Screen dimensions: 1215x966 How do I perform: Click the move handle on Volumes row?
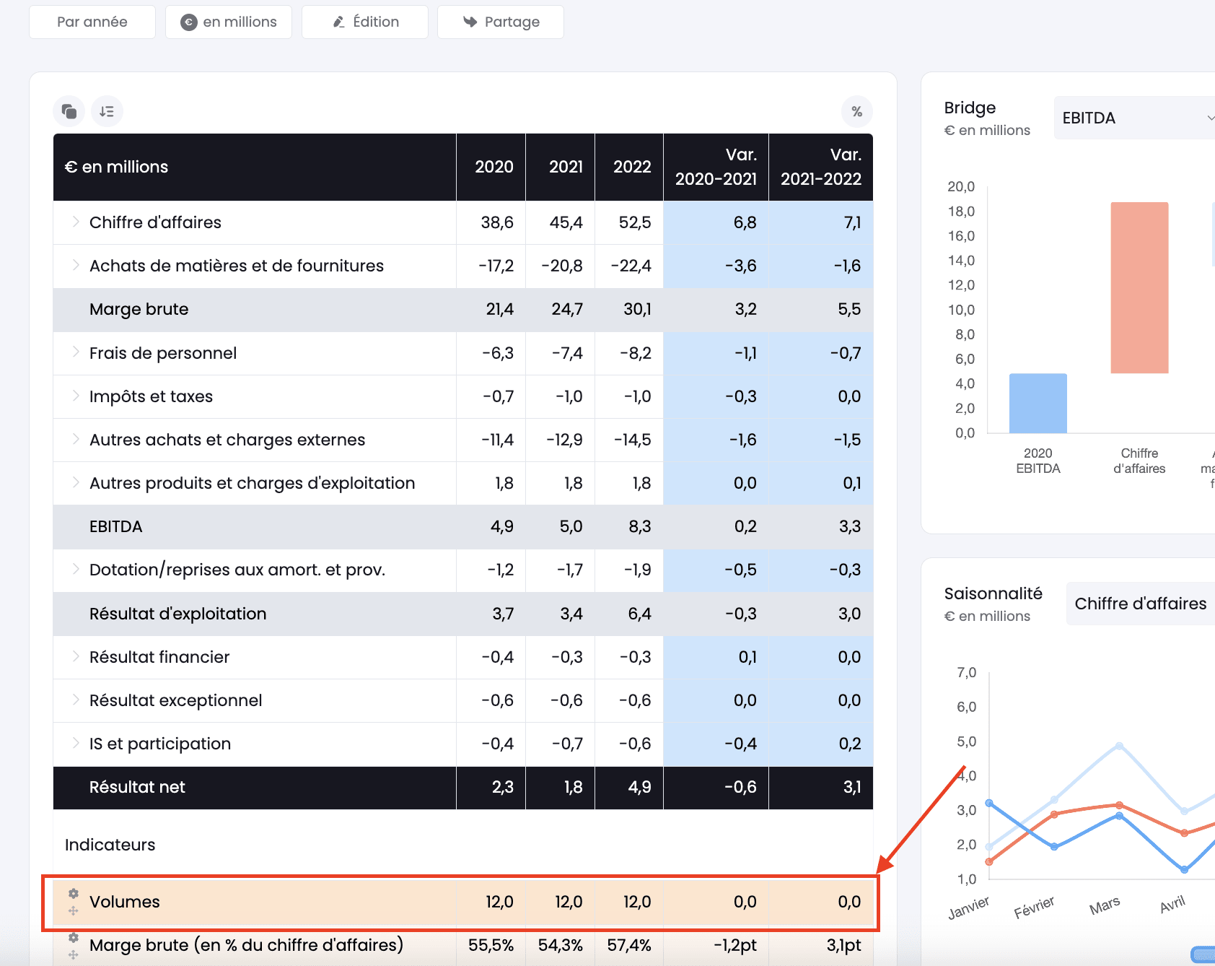tap(73, 911)
